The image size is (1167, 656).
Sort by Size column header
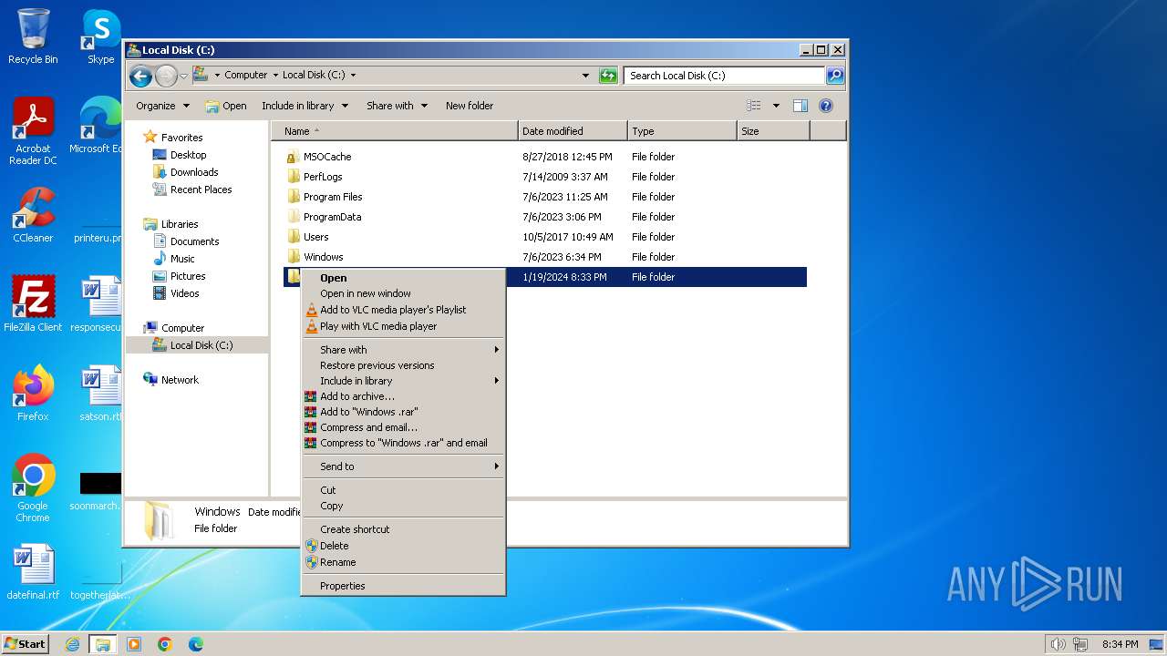[773, 131]
